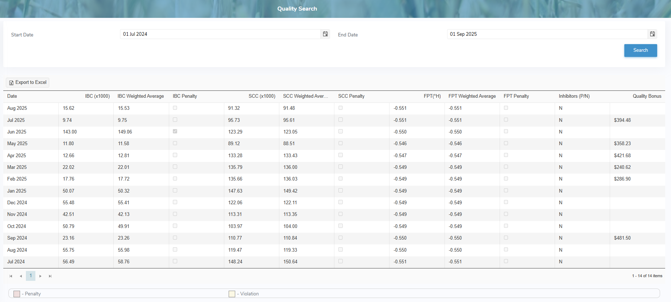Screen dimensions: 671x302
Task: Open the Start Date calendar picker
Action: (325, 34)
